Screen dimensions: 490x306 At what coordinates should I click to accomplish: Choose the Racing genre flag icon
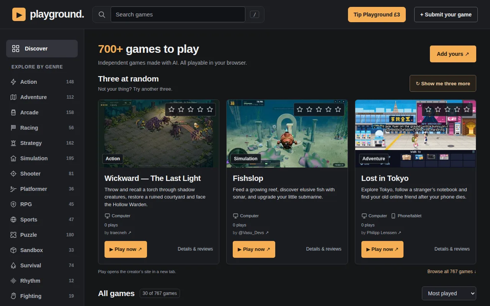click(13, 128)
